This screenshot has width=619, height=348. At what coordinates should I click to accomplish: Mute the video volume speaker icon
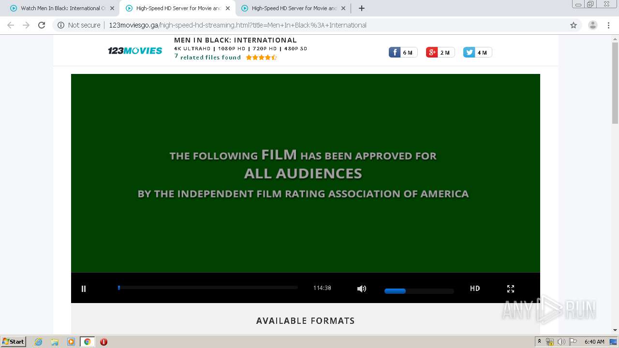[x=361, y=289]
